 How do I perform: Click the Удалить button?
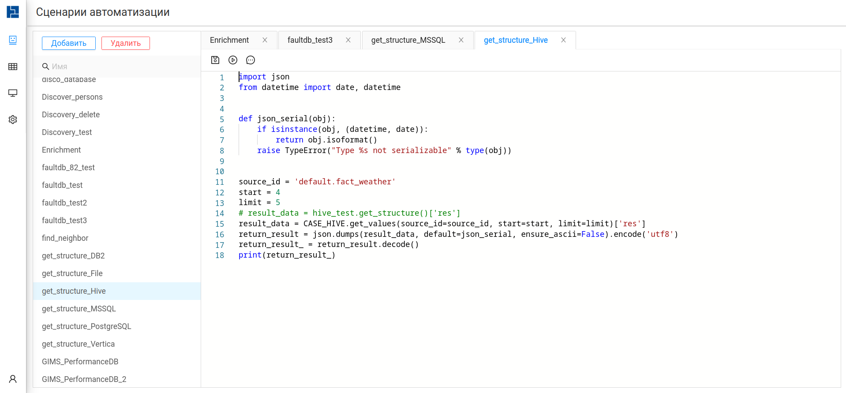point(126,43)
